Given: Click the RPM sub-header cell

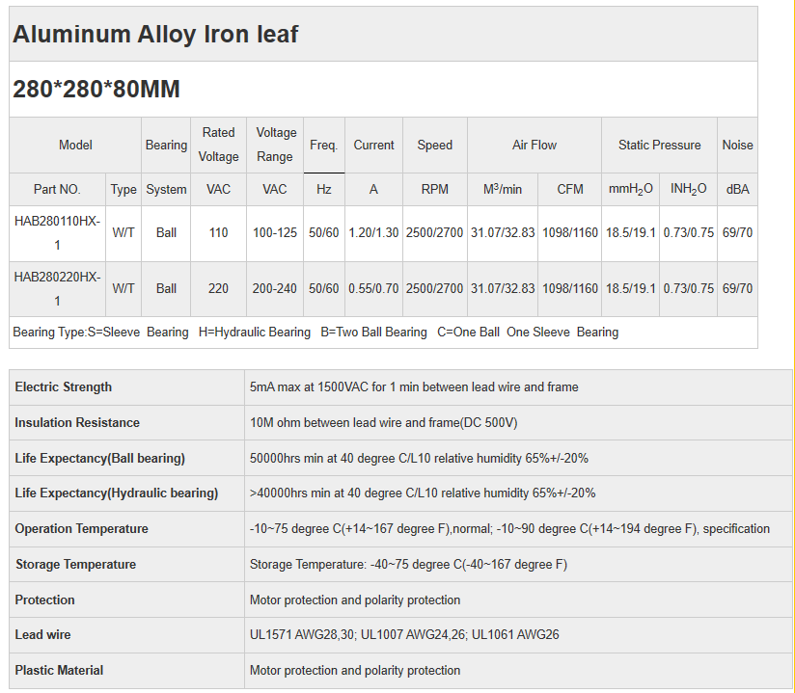Looking at the screenshot, I should click(434, 189).
